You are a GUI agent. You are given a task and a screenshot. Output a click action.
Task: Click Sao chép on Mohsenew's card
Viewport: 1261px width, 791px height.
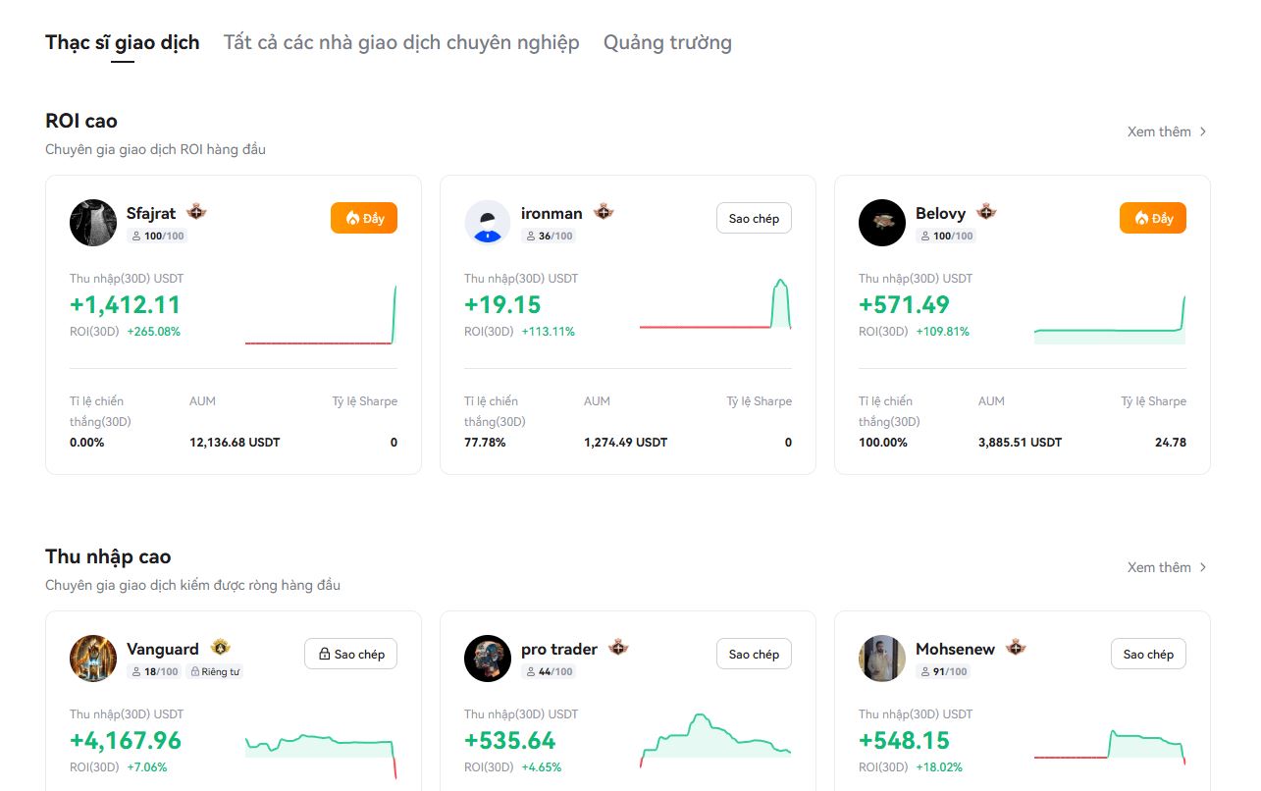pos(1148,654)
